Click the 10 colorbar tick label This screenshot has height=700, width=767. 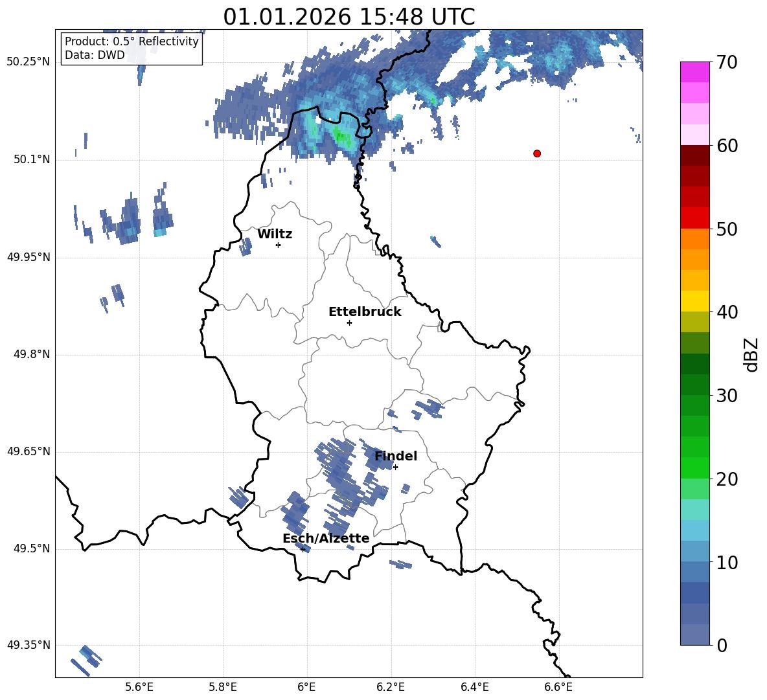(726, 563)
